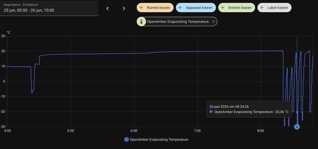Click the 7:00 label on the time axis
The image size is (318, 149).
197,131
